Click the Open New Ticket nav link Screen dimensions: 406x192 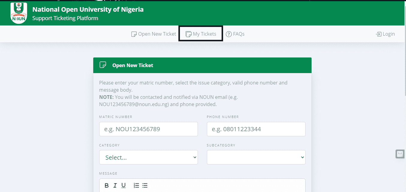[x=154, y=34]
